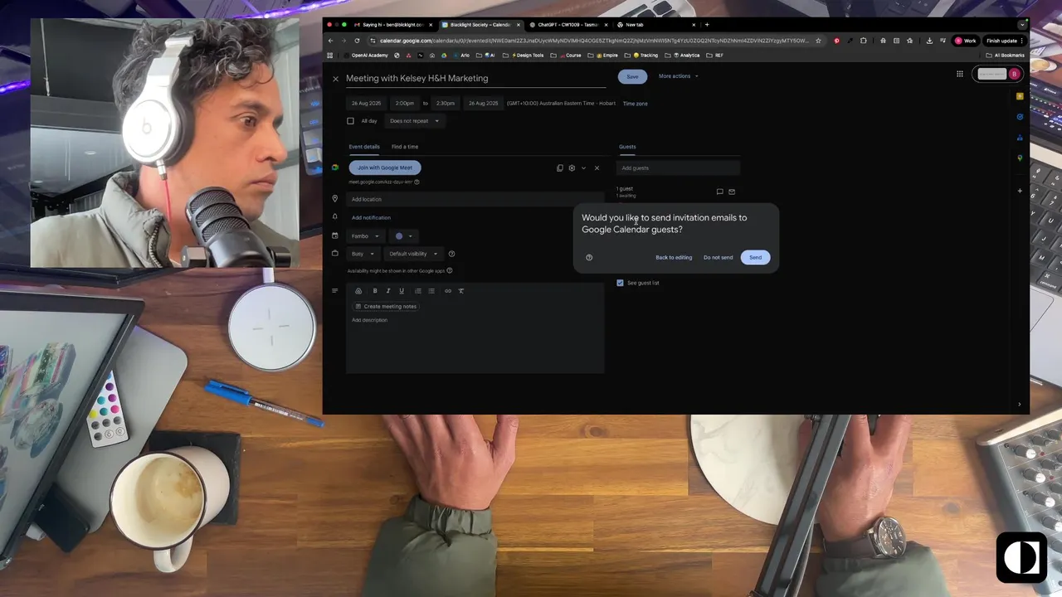The image size is (1062, 597).
Task: Open help icon beside the Meet link
Action: pyautogui.click(x=417, y=182)
